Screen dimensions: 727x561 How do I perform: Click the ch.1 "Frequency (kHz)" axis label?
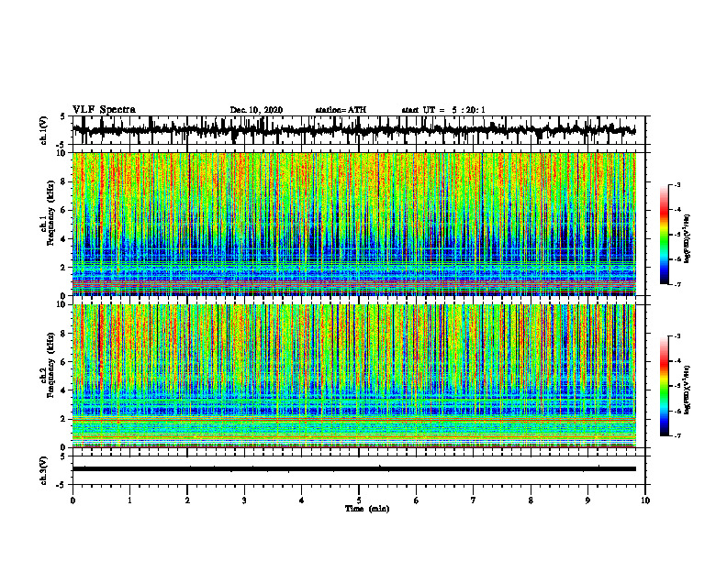(x=50, y=214)
